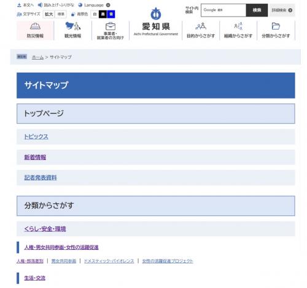The height and width of the screenshot is (288, 307).
Task: Click the サイトマップ page heading
Action: pos(46,85)
